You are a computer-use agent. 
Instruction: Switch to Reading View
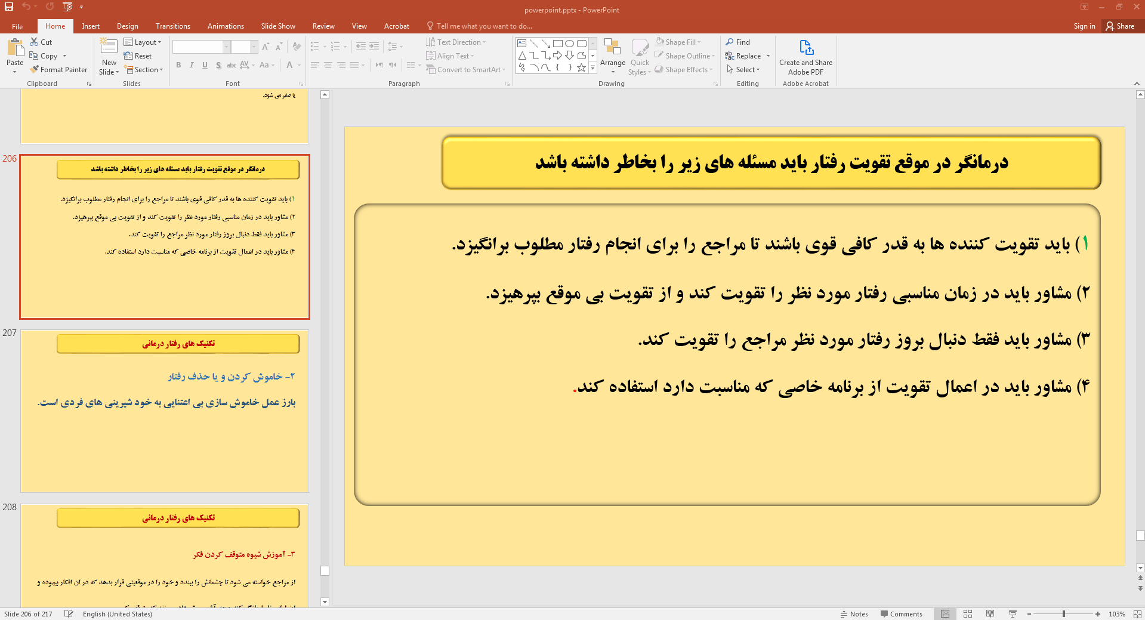coord(990,613)
